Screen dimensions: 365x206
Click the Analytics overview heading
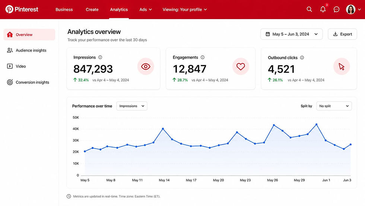coord(94,32)
